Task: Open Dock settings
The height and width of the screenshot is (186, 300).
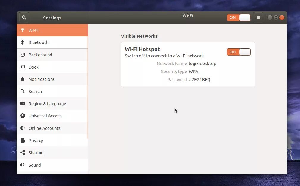Action: point(52,67)
